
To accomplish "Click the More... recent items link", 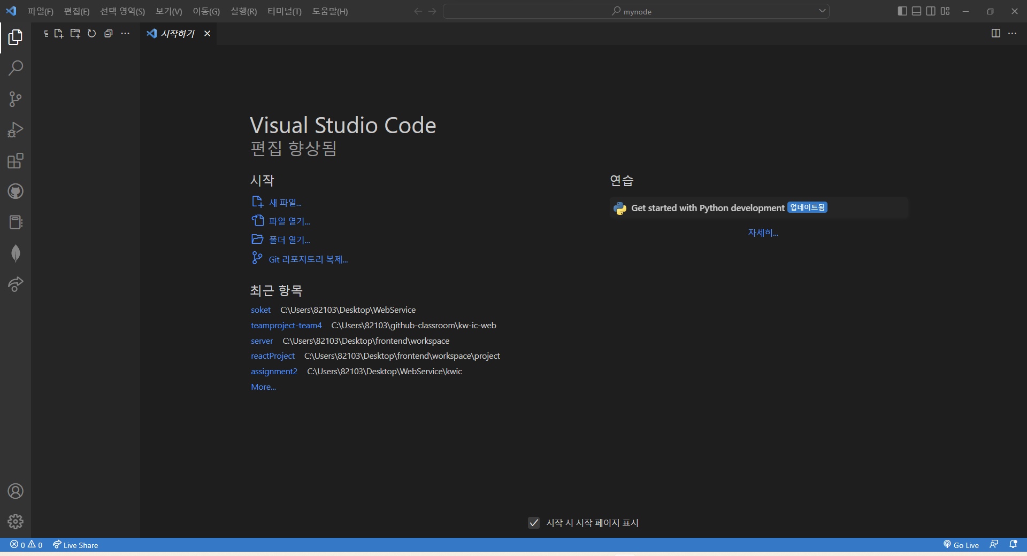I will click(x=263, y=387).
